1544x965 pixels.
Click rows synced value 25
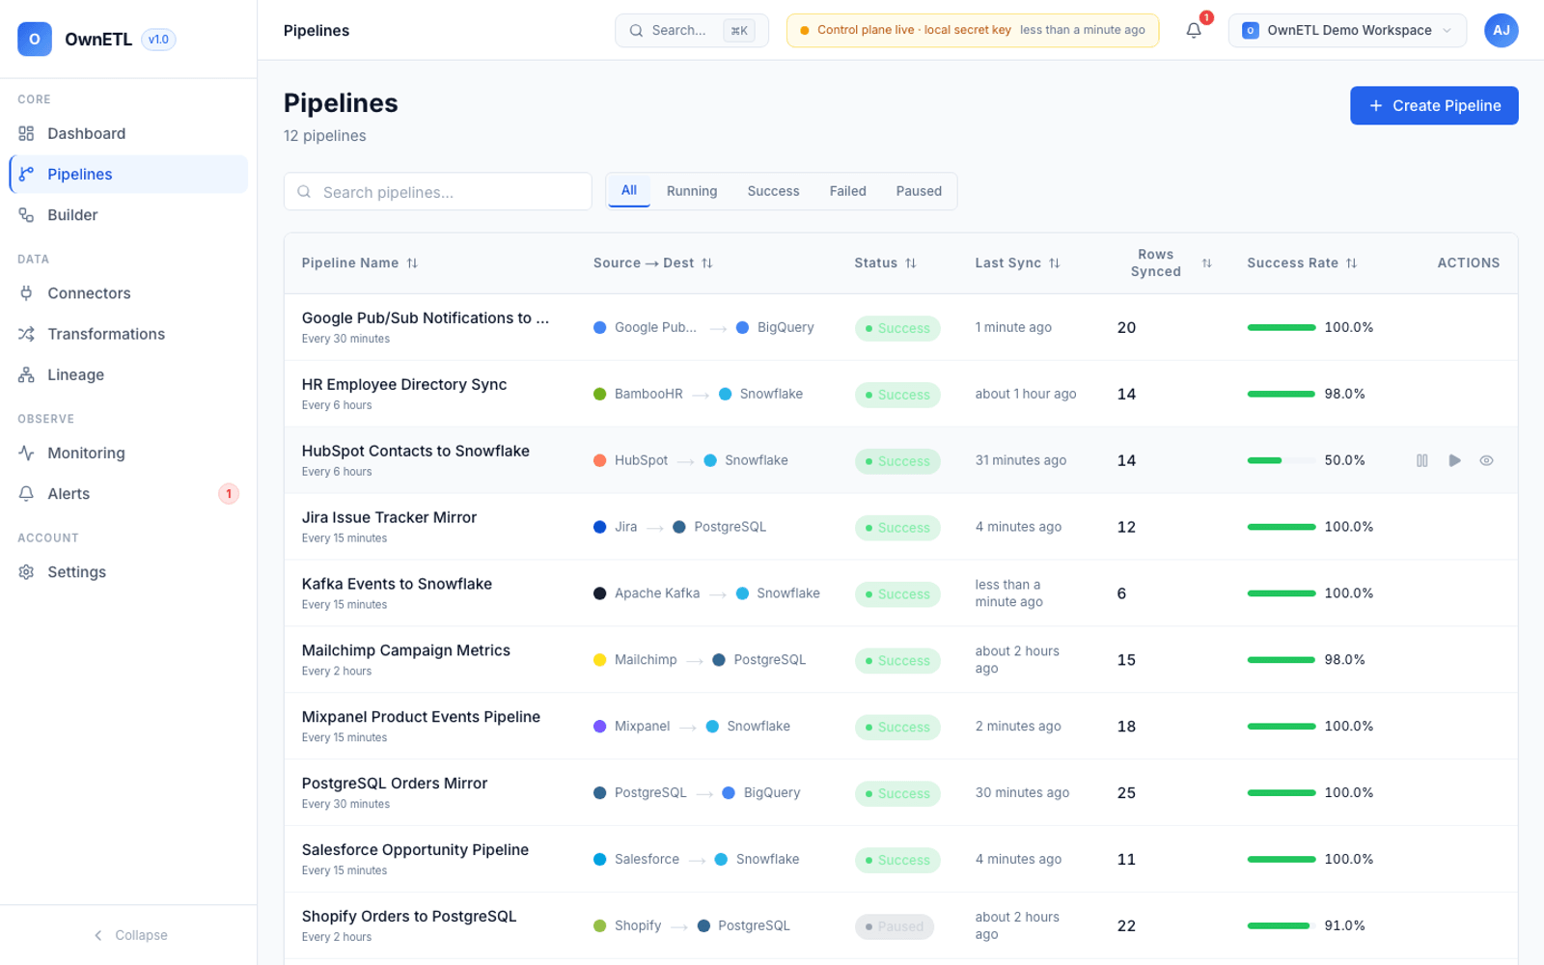[x=1126, y=793]
